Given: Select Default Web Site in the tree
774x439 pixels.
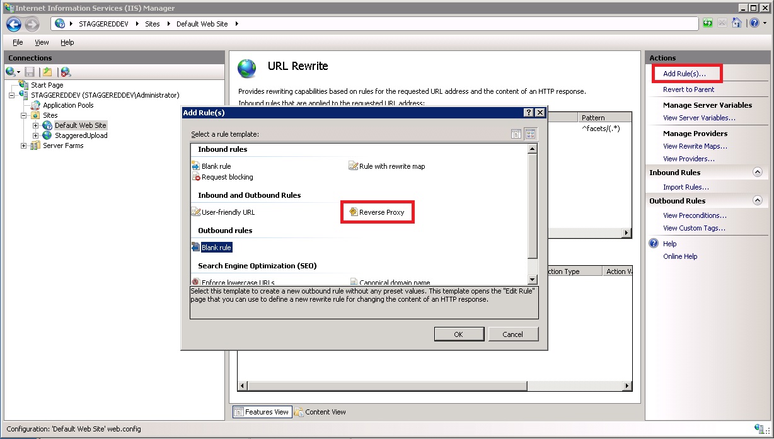Looking at the screenshot, I should 80,125.
